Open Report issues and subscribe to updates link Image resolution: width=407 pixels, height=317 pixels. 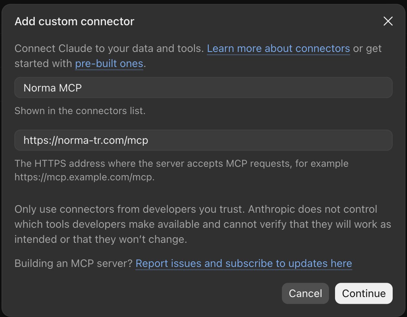click(243, 263)
